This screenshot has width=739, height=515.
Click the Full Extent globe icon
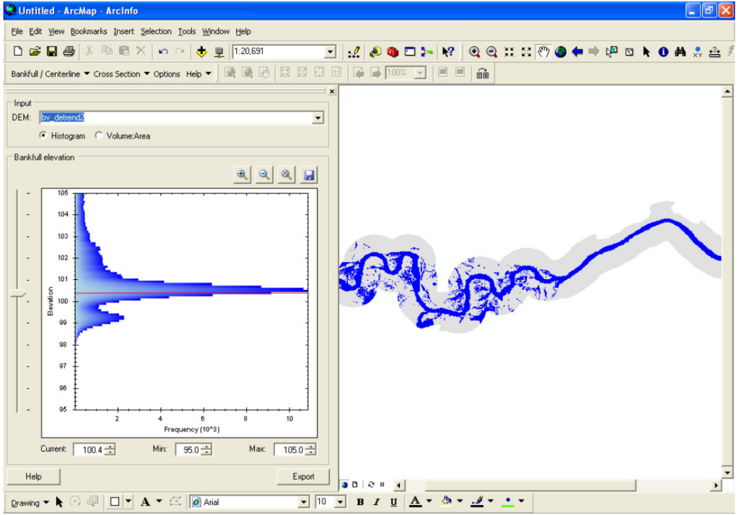pyautogui.click(x=561, y=52)
